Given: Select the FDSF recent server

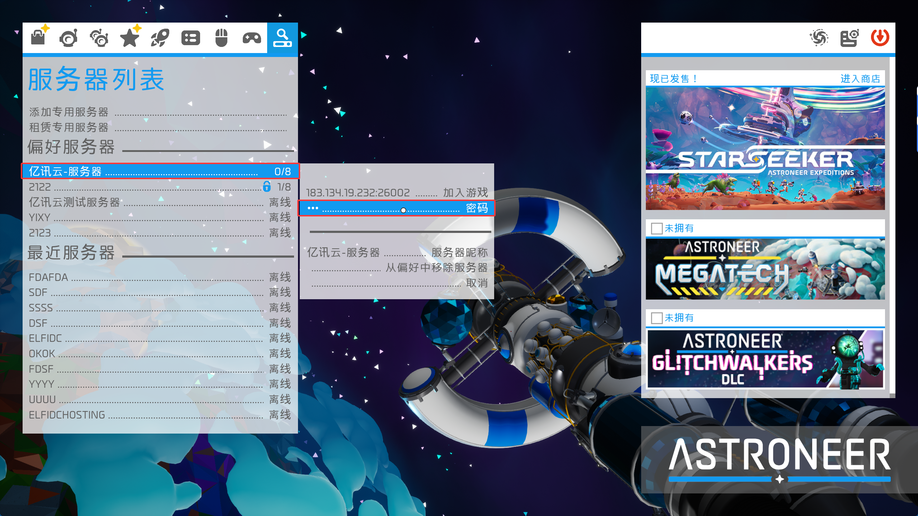Looking at the screenshot, I should click(x=160, y=369).
